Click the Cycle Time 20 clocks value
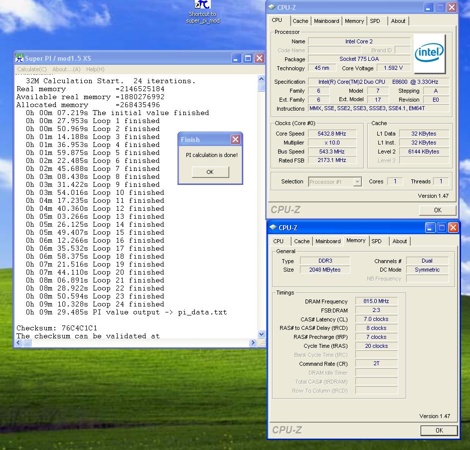The height and width of the screenshot is (450, 470). tap(376, 346)
